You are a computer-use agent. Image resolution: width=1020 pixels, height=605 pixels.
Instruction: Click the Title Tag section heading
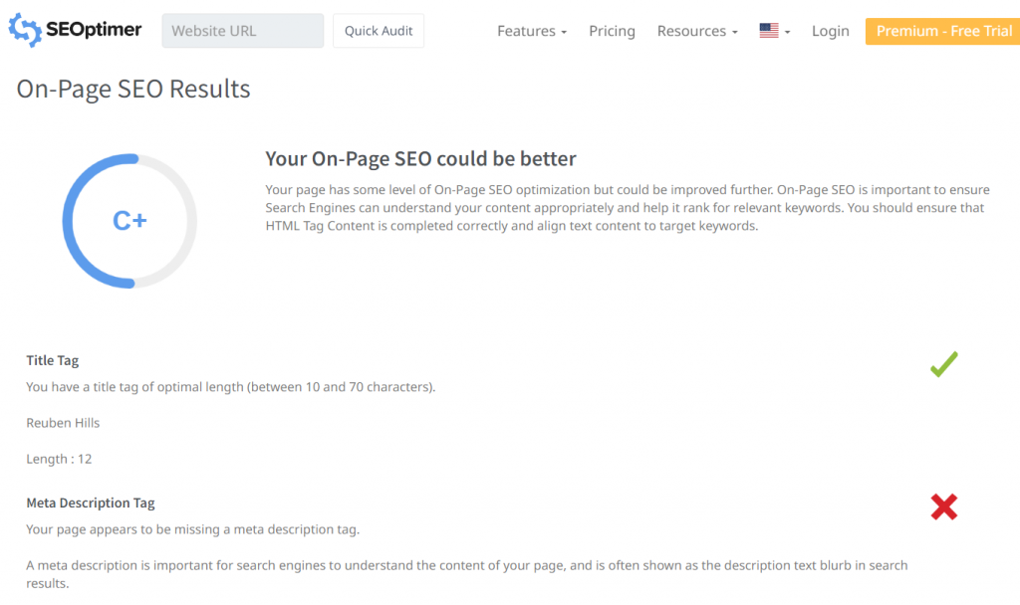point(52,360)
